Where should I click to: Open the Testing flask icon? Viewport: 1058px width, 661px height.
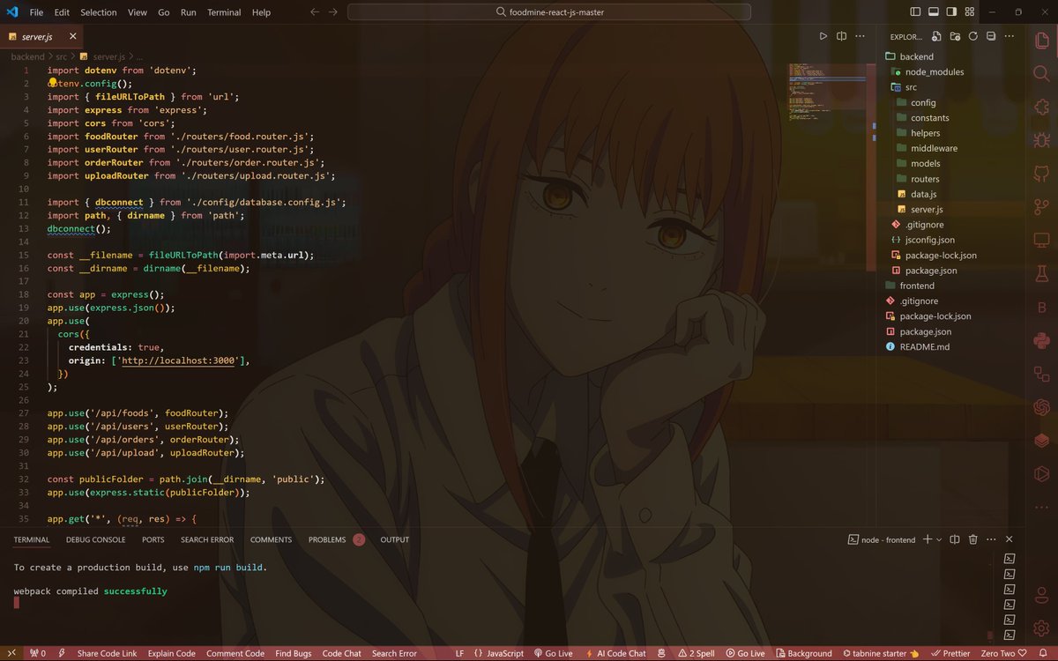coord(1041,273)
